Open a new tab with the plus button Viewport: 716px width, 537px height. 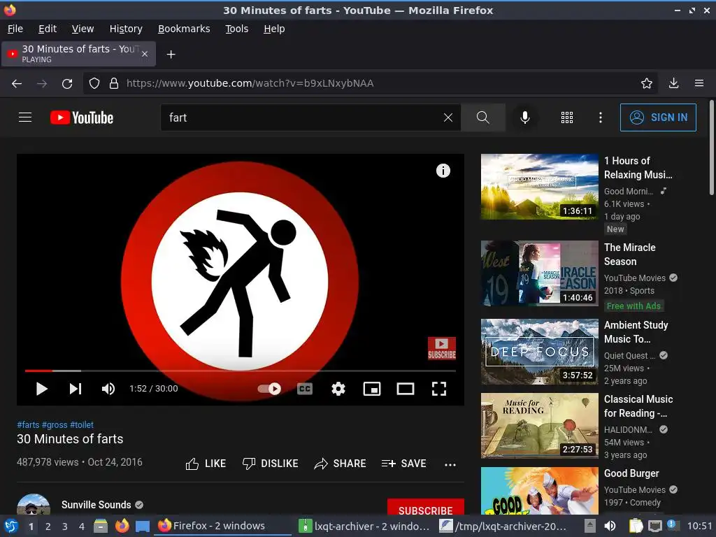[171, 55]
